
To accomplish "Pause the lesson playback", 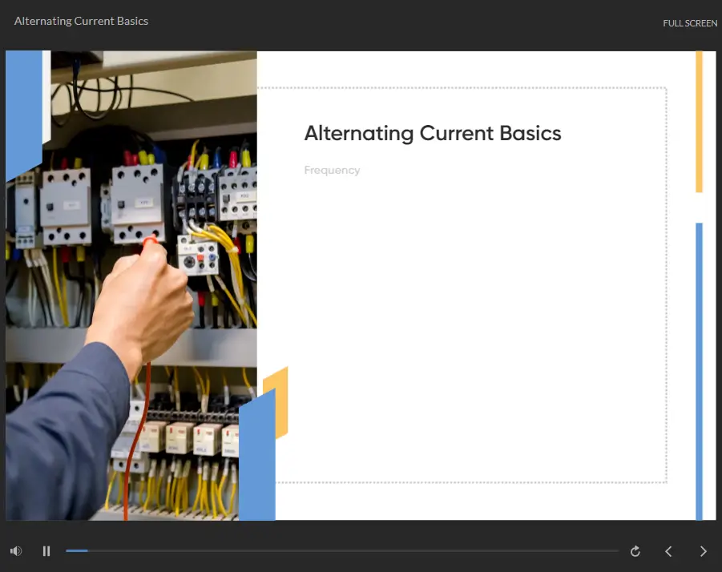I will pos(46,551).
